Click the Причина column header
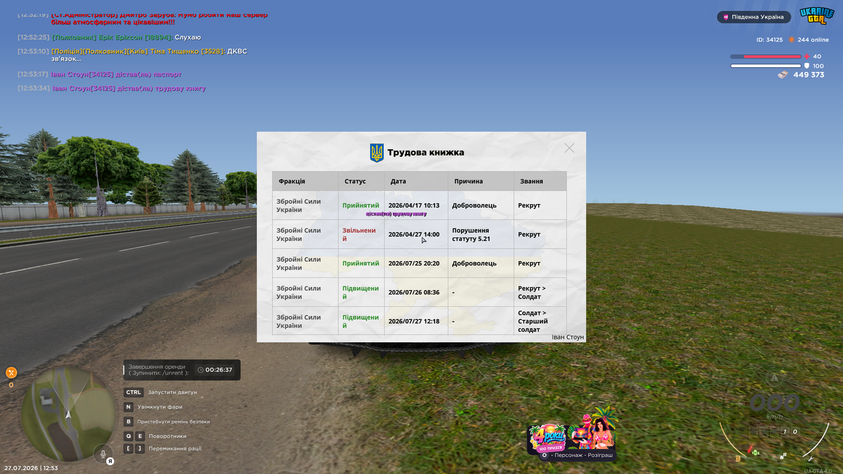 (x=481, y=181)
